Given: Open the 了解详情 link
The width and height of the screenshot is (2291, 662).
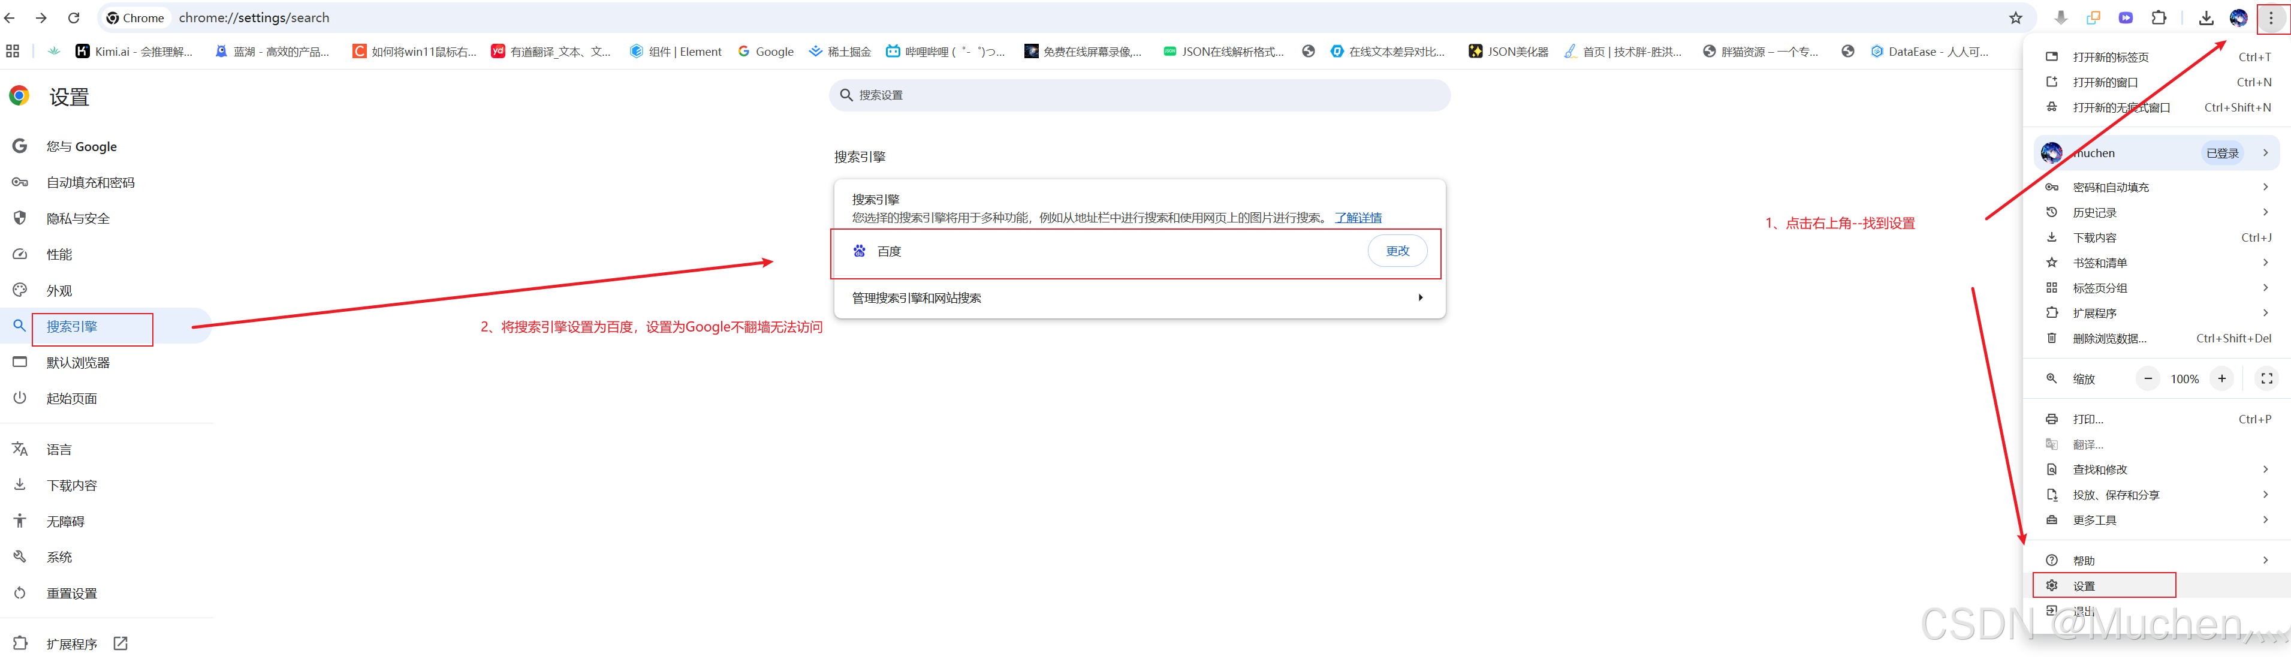Looking at the screenshot, I should pyautogui.click(x=1358, y=218).
